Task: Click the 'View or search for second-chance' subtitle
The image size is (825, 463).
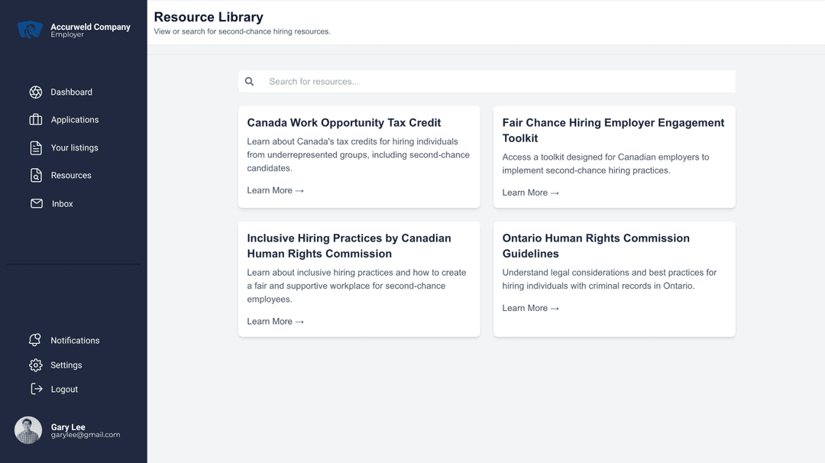Action: [x=242, y=31]
